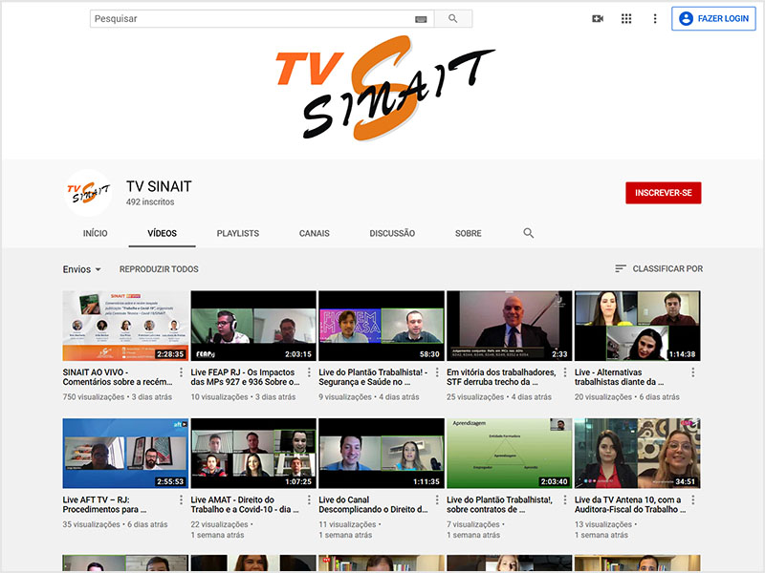Click the TV SINAIT banner logo

click(385, 88)
